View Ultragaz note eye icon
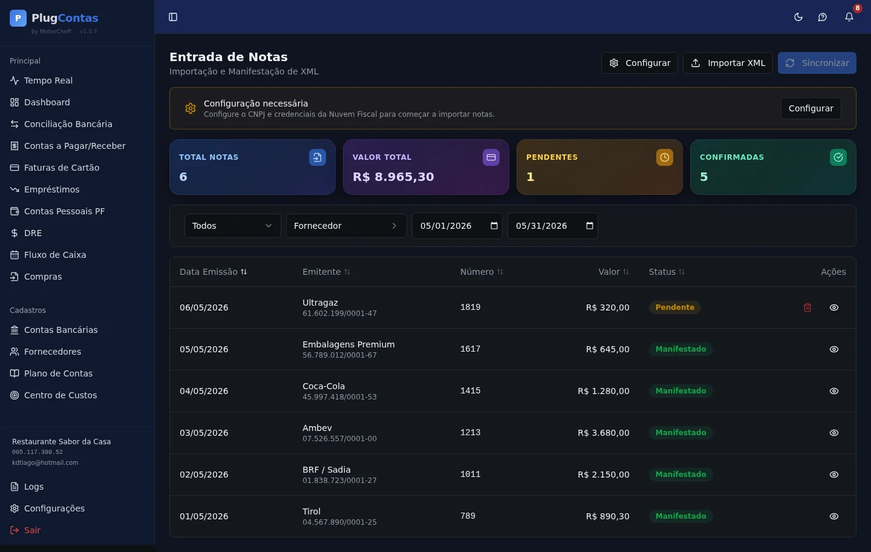Viewport: 871px width, 552px height. tap(834, 307)
